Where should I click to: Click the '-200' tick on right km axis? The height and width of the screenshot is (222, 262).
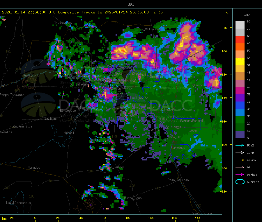pyautogui.click(x=224, y=168)
